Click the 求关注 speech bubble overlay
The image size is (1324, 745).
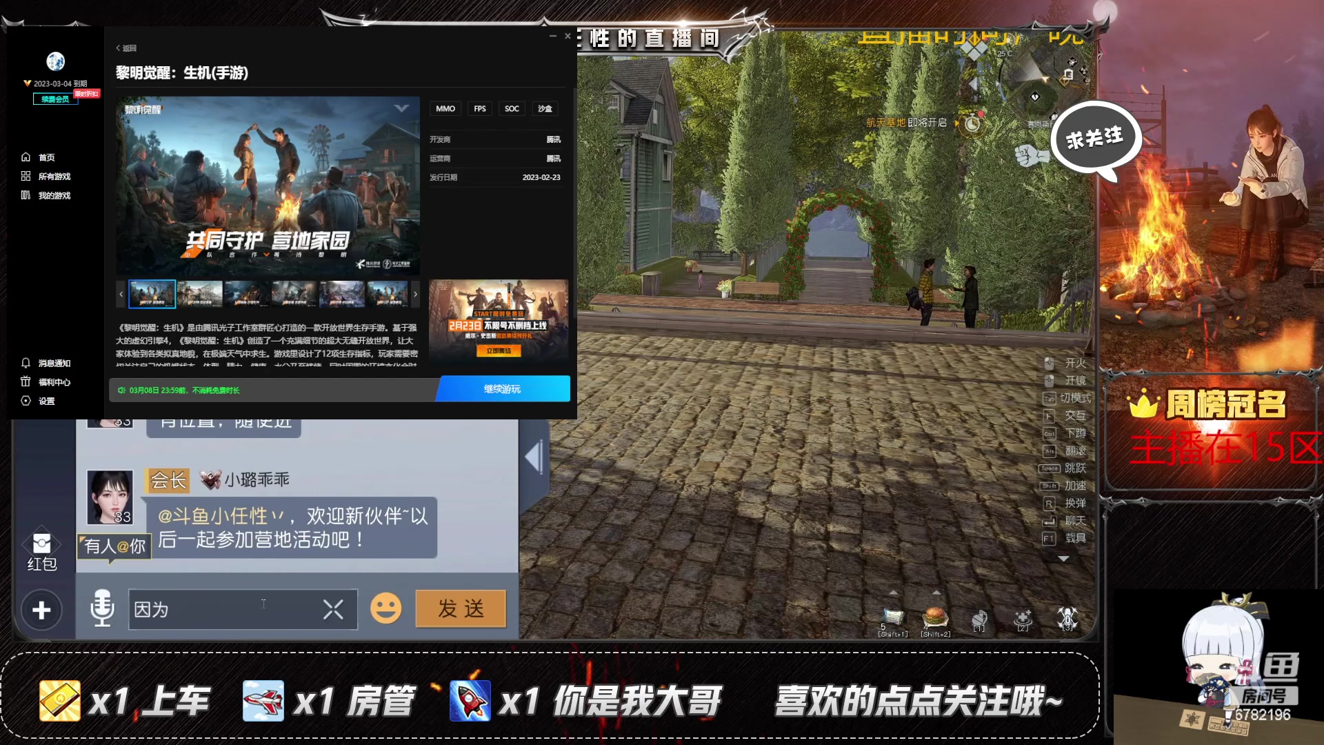point(1095,140)
